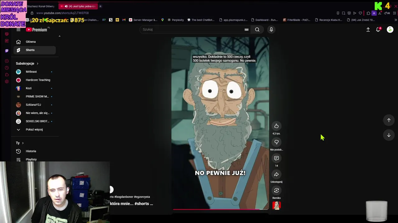Start voice search with the microphone

(x=271, y=29)
